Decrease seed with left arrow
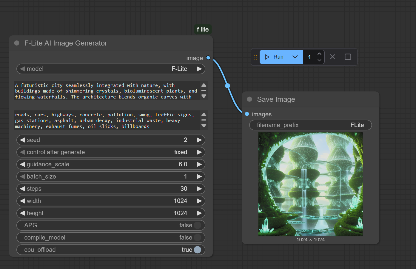Screen dimensions: 416x269 22,140
